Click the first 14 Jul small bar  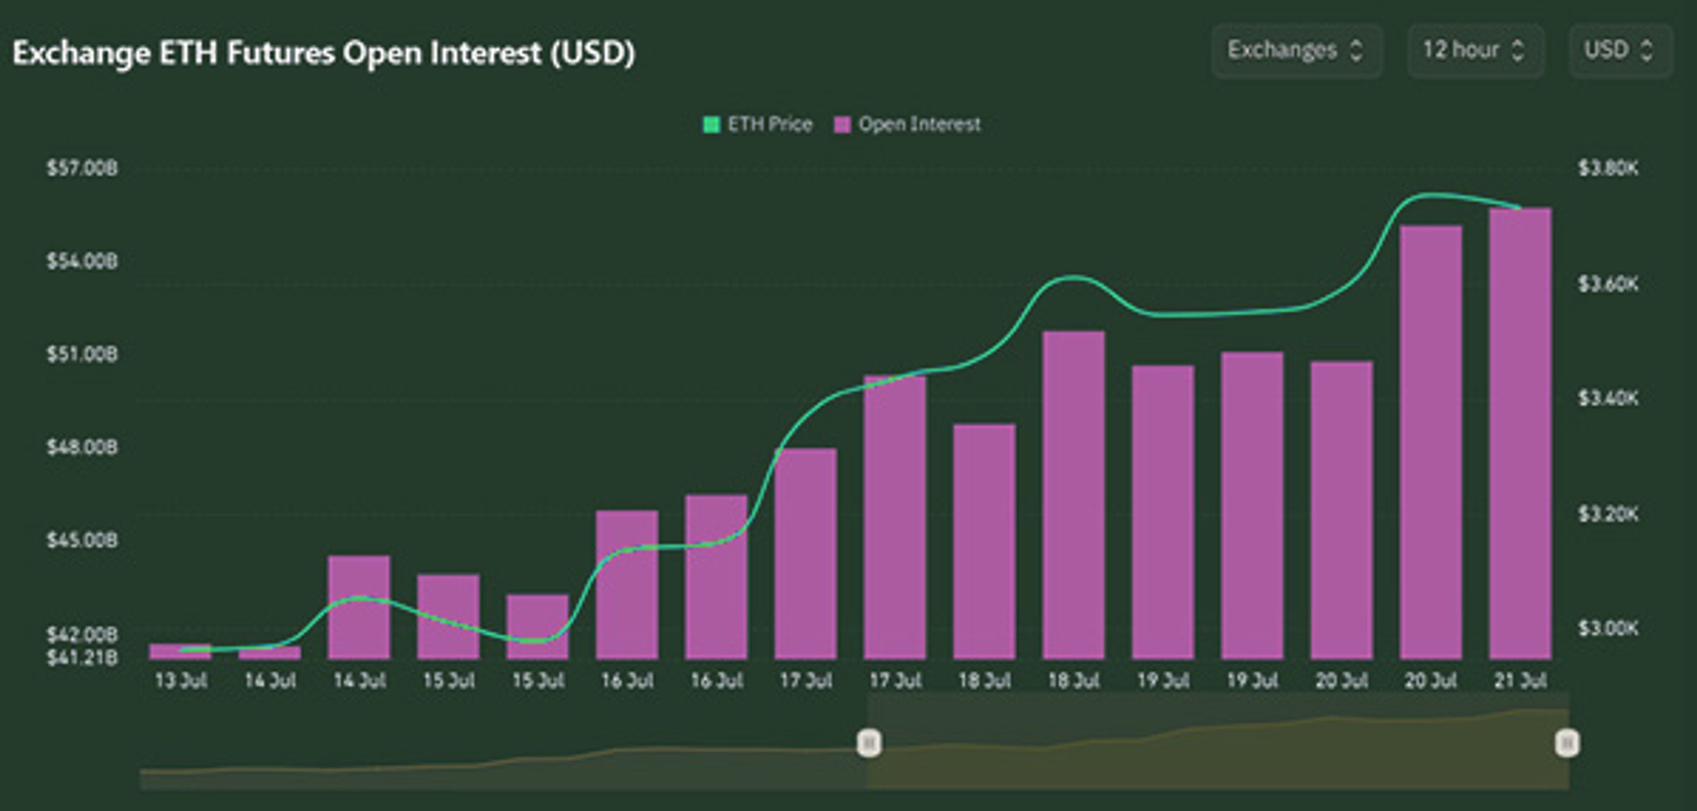pos(270,652)
